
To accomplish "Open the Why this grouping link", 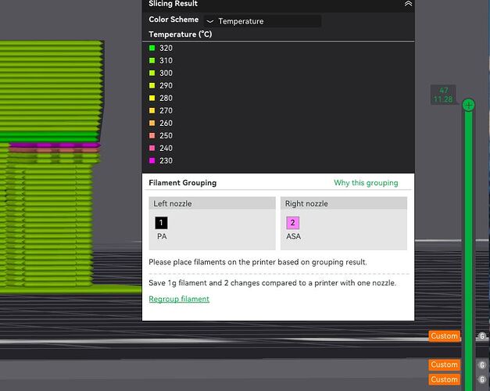I will [x=366, y=183].
